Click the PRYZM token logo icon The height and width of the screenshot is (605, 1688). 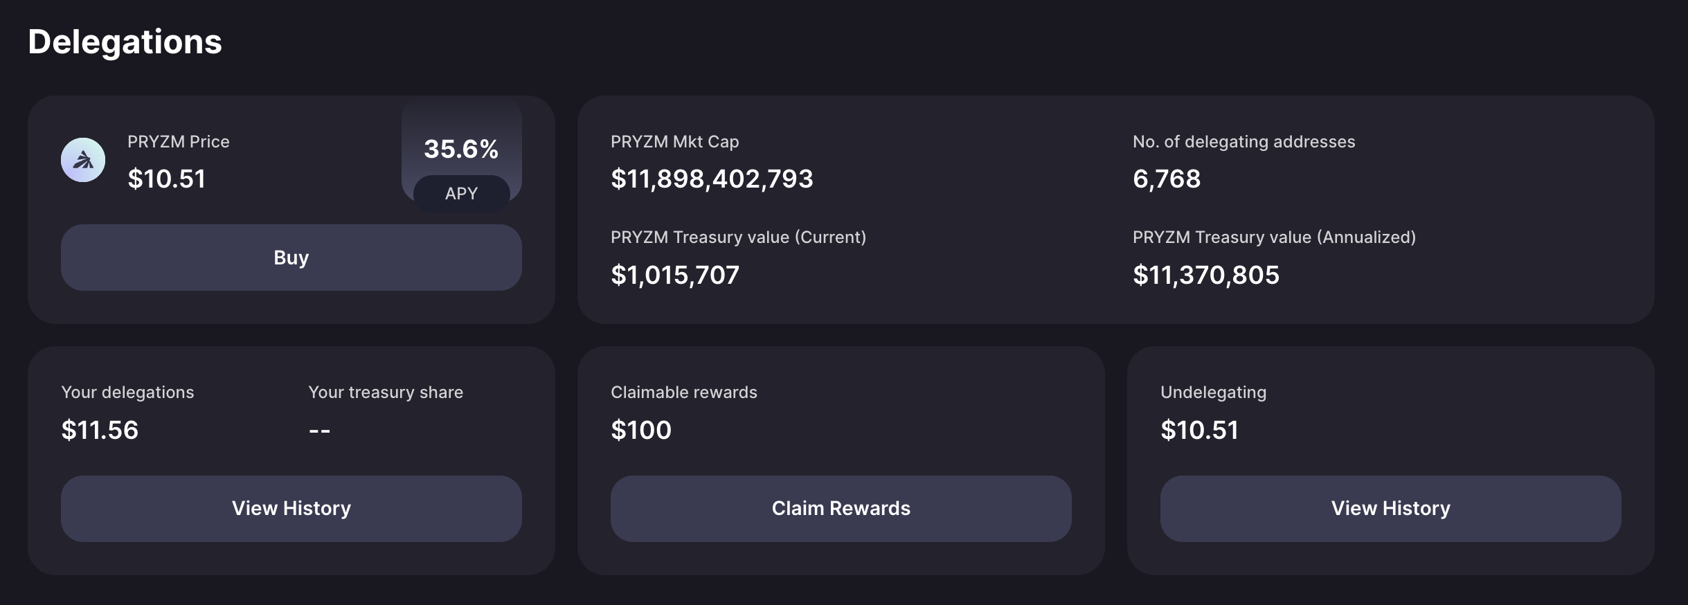(83, 160)
